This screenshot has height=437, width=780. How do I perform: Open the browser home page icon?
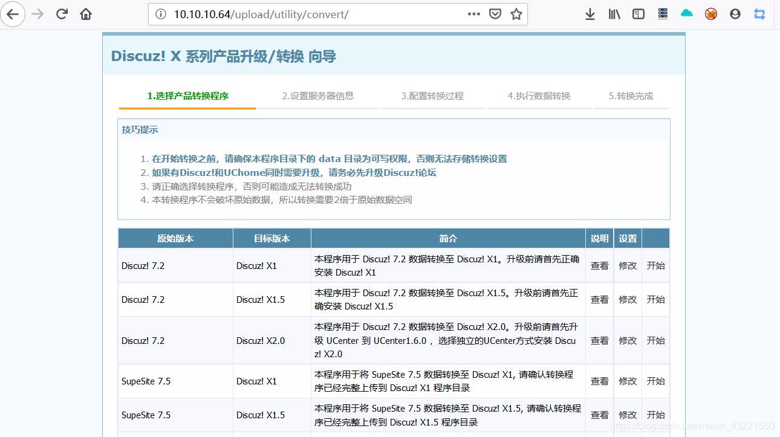click(x=86, y=14)
